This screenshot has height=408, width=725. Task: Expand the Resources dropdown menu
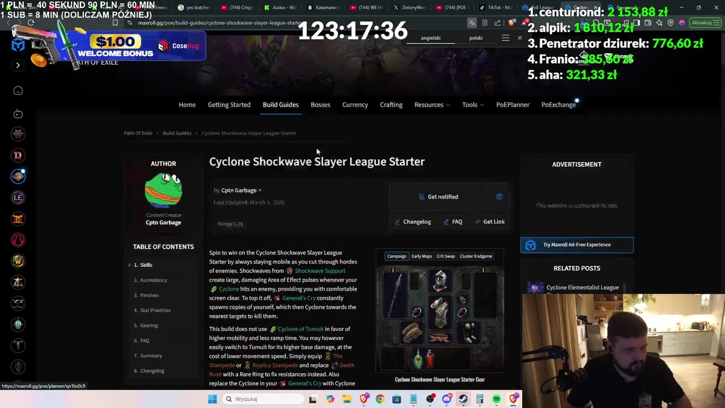point(432,105)
